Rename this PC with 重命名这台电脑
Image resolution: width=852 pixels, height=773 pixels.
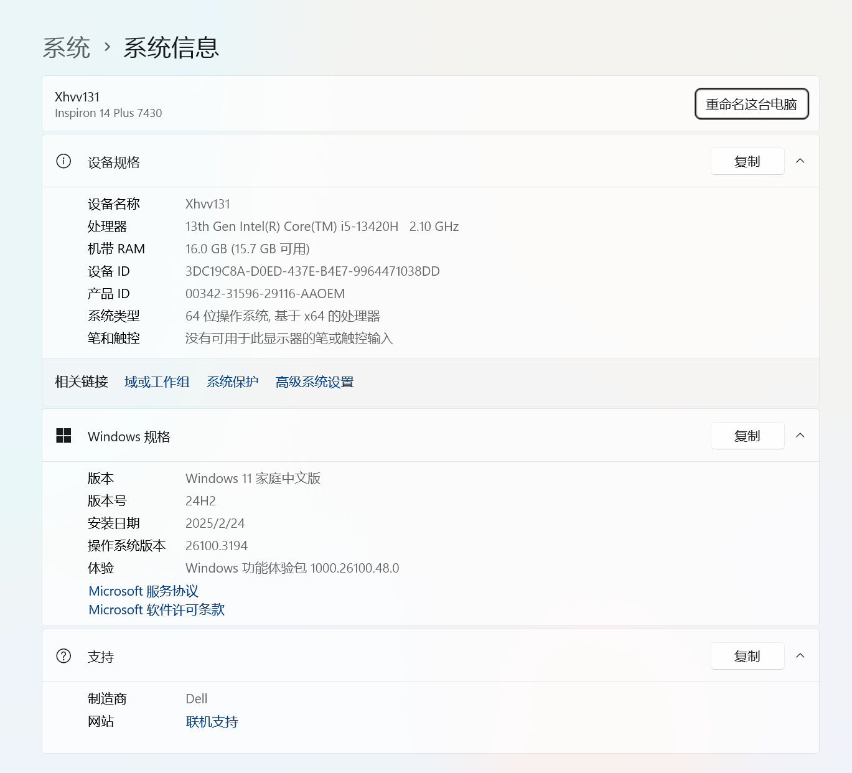[751, 104]
